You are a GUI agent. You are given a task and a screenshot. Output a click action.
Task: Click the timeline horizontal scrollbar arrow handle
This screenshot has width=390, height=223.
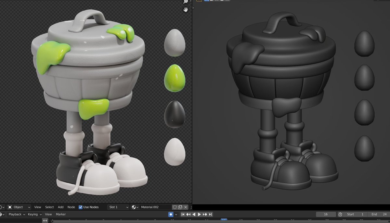click(x=45, y=221)
